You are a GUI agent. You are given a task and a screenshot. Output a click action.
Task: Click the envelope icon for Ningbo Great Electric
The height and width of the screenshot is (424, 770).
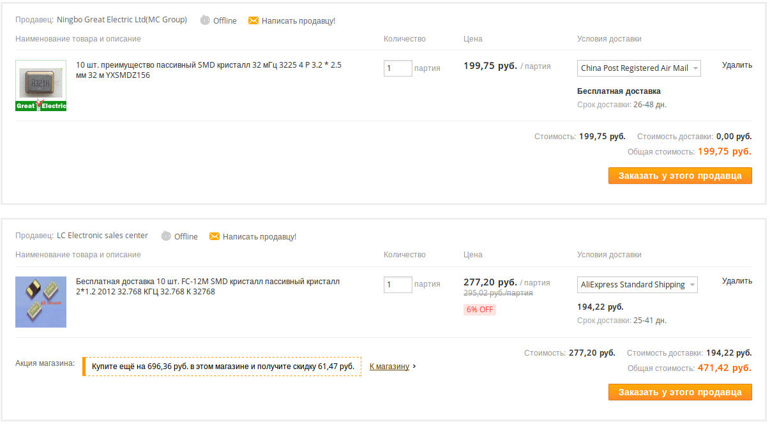click(253, 20)
